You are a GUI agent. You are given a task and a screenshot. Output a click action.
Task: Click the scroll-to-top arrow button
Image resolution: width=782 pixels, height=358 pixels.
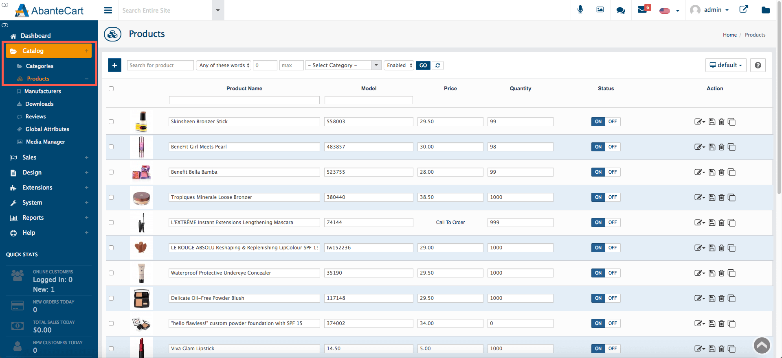point(762,345)
